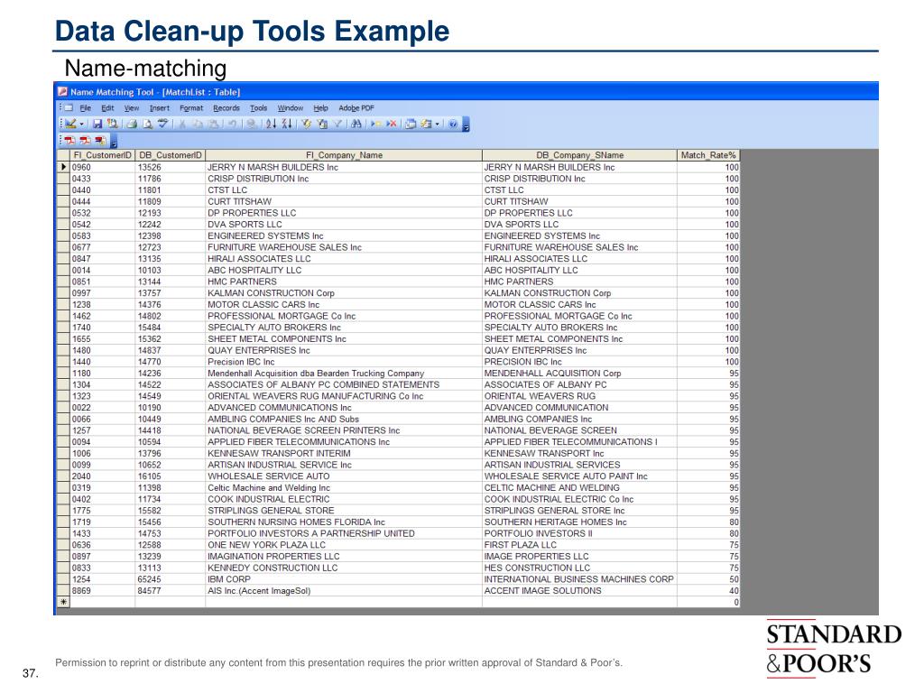The image size is (924, 693).
Task: Click the Filter By Form icon
Action: [322, 124]
